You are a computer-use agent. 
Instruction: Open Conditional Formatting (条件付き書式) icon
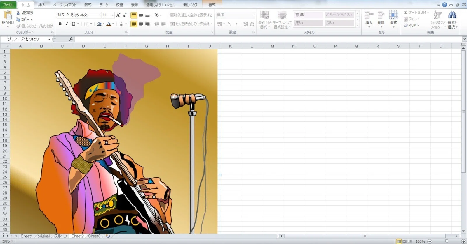coord(265,15)
